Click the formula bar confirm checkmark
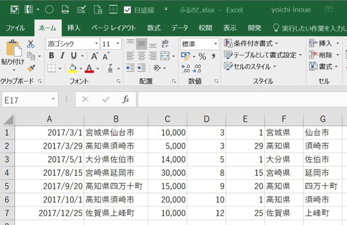This screenshot has height=225, width=347. tap(106, 99)
